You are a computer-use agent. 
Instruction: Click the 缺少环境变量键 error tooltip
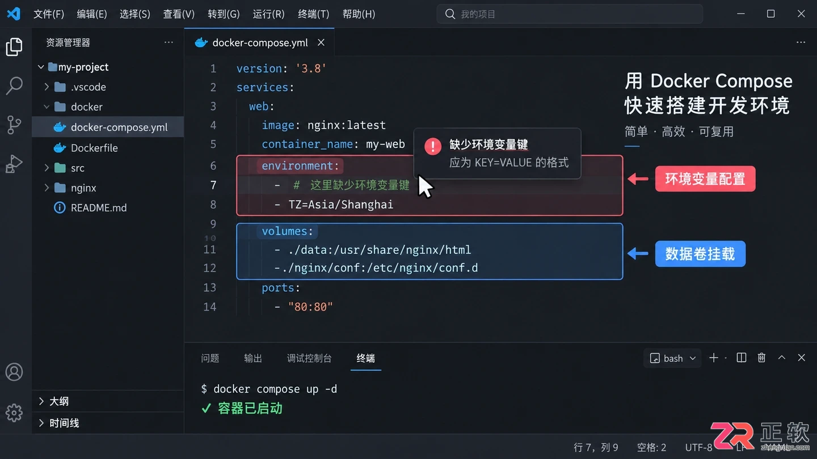497,154
